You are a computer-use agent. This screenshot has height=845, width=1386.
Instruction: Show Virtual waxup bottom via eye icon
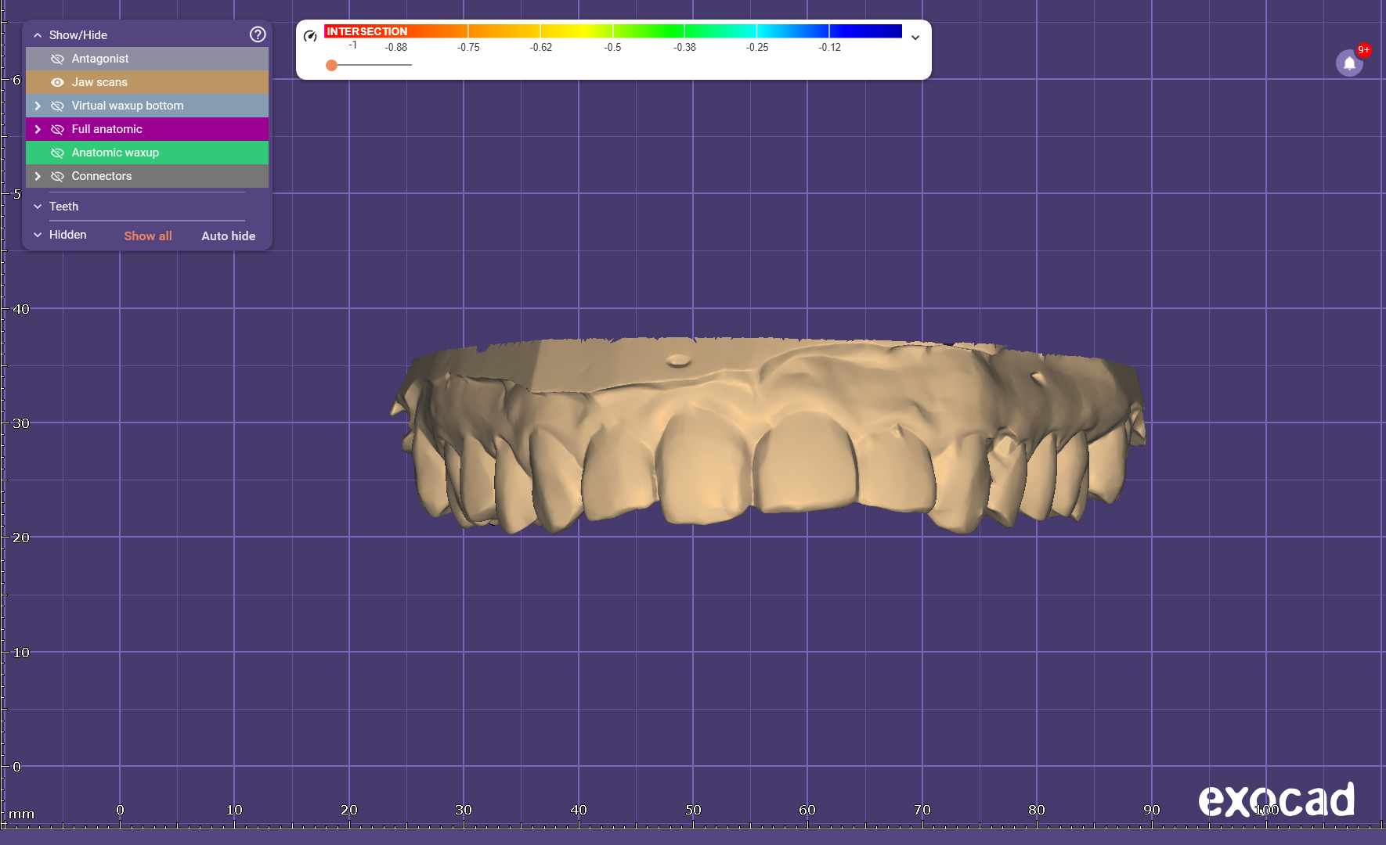(x=57, y=106)
